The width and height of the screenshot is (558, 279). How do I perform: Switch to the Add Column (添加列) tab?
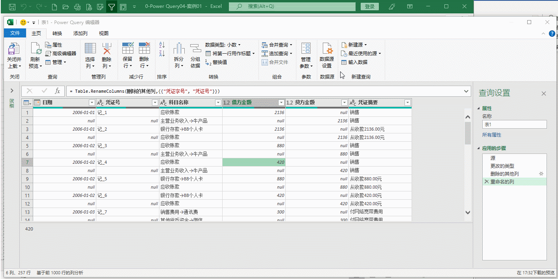coord(81,34)
